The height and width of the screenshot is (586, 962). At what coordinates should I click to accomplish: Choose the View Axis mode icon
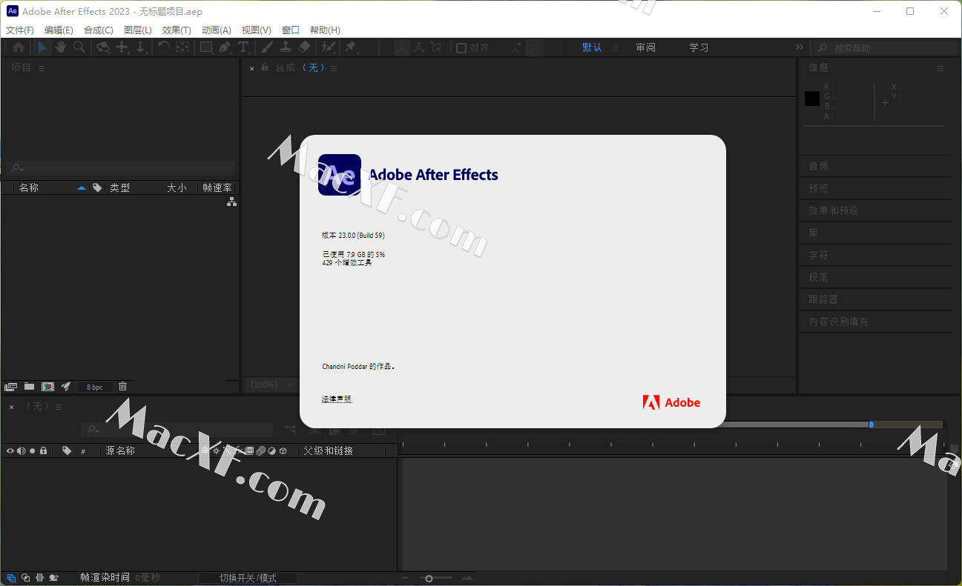437,47
